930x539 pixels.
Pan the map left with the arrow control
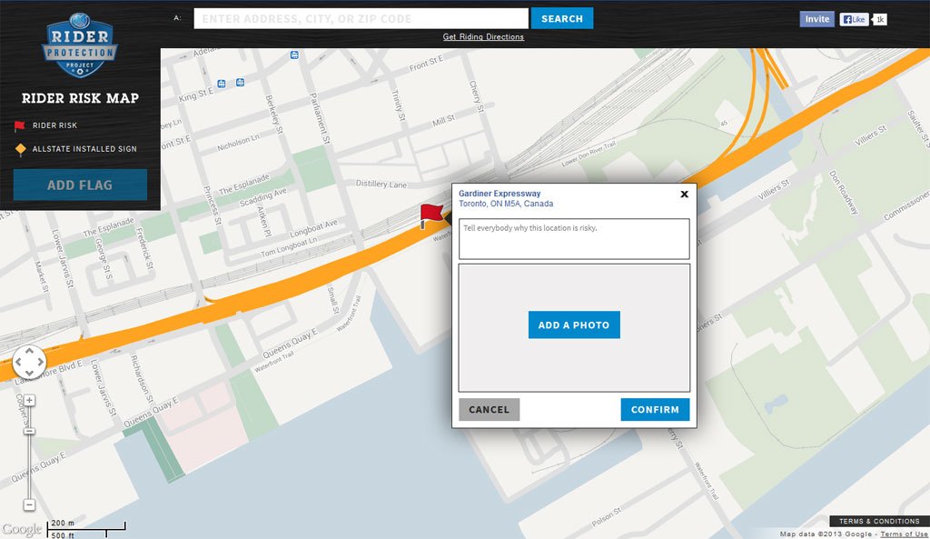(x=17, y=363)
